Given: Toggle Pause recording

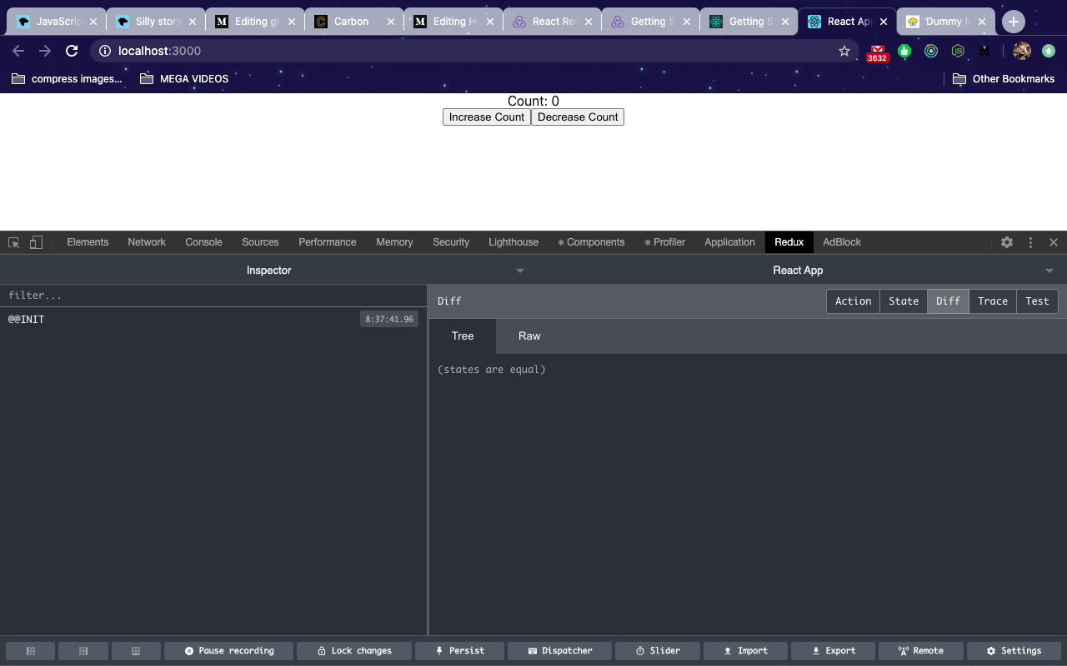Looking at the screenshot, I should tap(229, 651).
